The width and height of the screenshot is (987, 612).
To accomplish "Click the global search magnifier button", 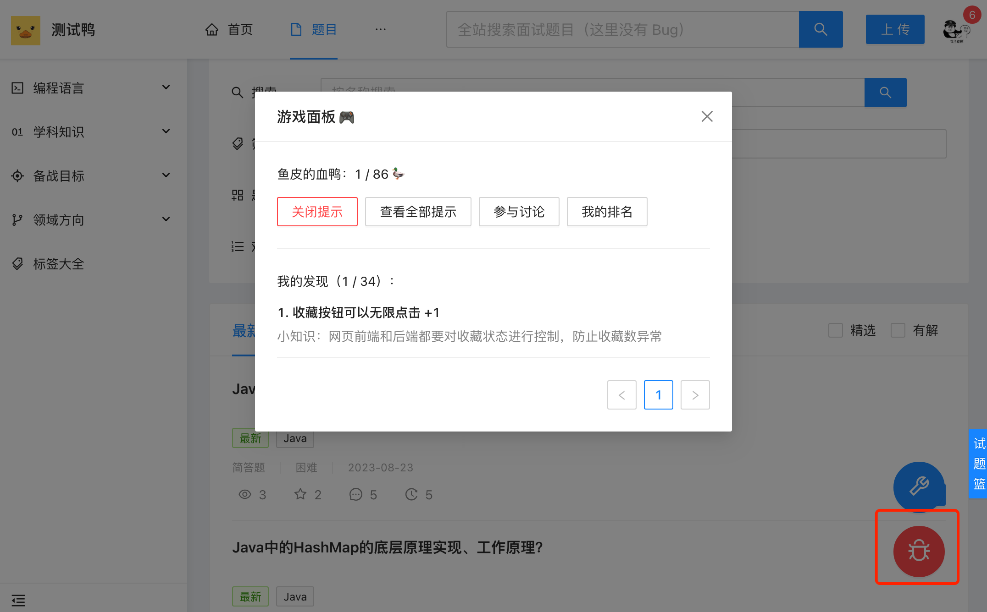I will (x=821, y=30).
